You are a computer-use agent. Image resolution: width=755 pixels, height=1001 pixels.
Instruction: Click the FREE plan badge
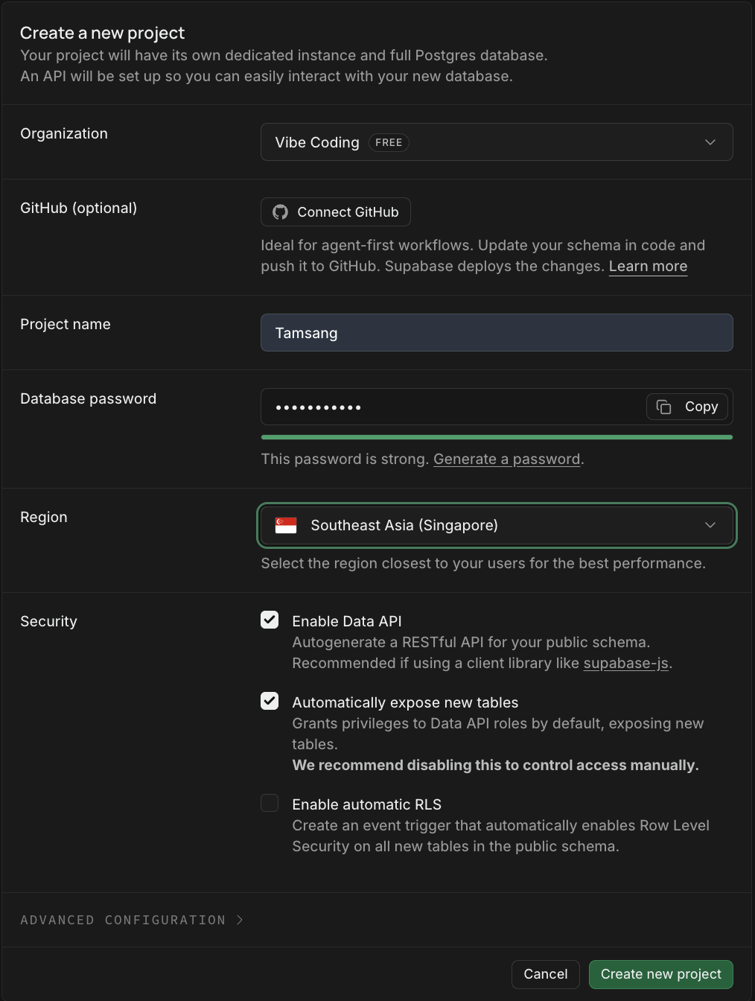point(389,142)
